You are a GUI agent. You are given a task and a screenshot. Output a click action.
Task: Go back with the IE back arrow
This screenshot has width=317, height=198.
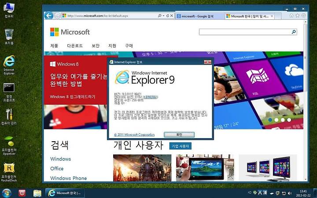[x=48, y=15]
